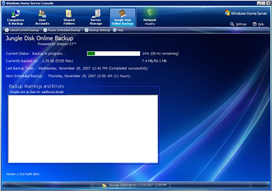This screenshot has width=272, height=191.
Task: Click 'Version 1.01a Public Beta' text
Action: [x=23, y=174]
